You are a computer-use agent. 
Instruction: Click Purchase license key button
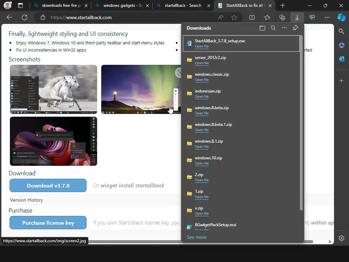[x=48, y=222]
